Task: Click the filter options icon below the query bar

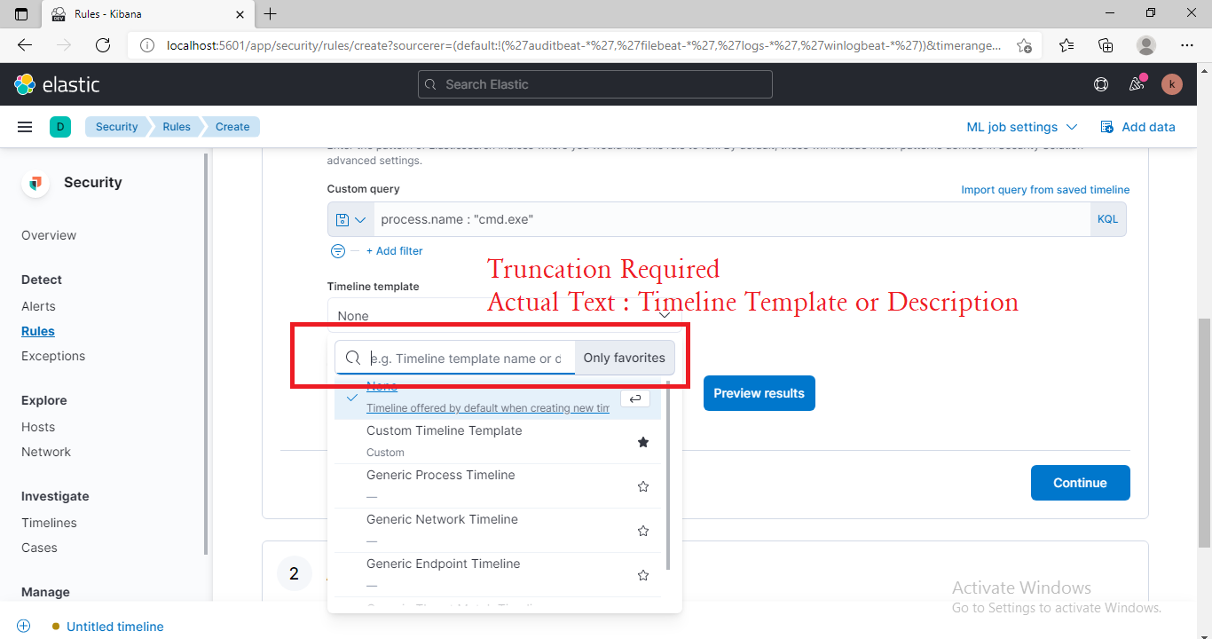Action: [337, 250]
